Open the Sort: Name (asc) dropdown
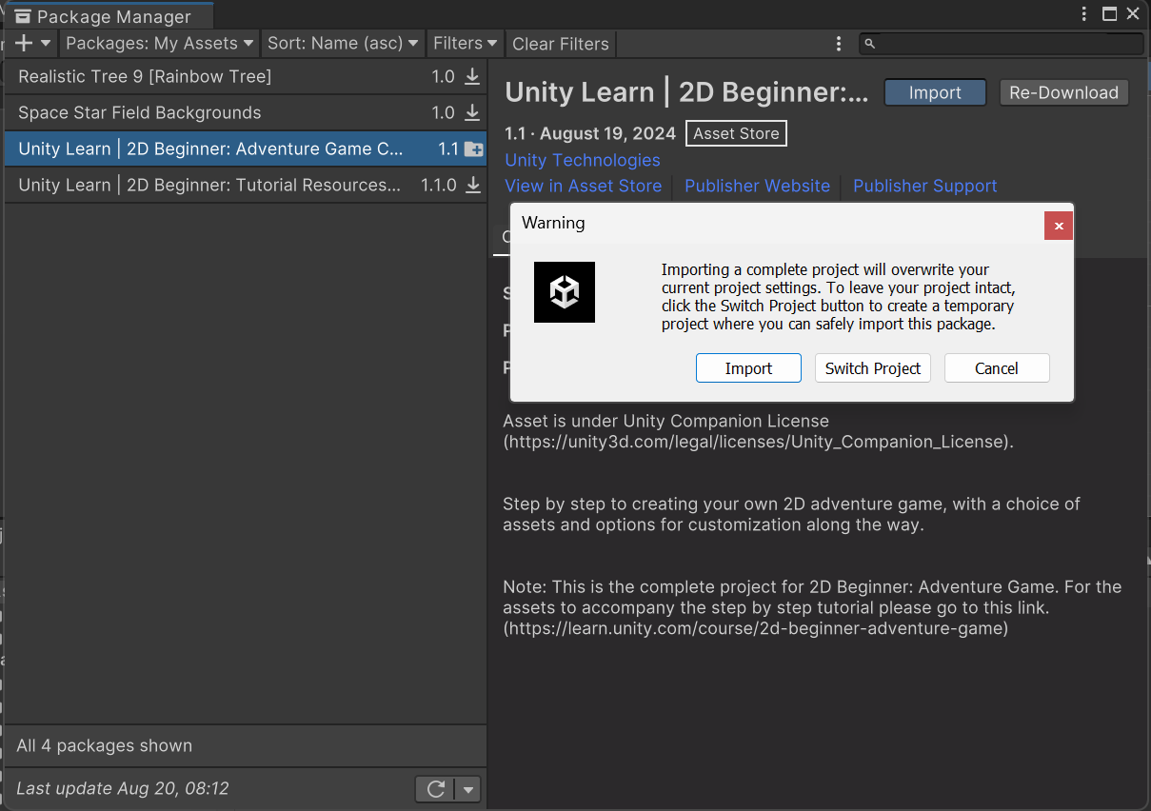Screen dimensions: 1151x811 click(x=343, y=44)
